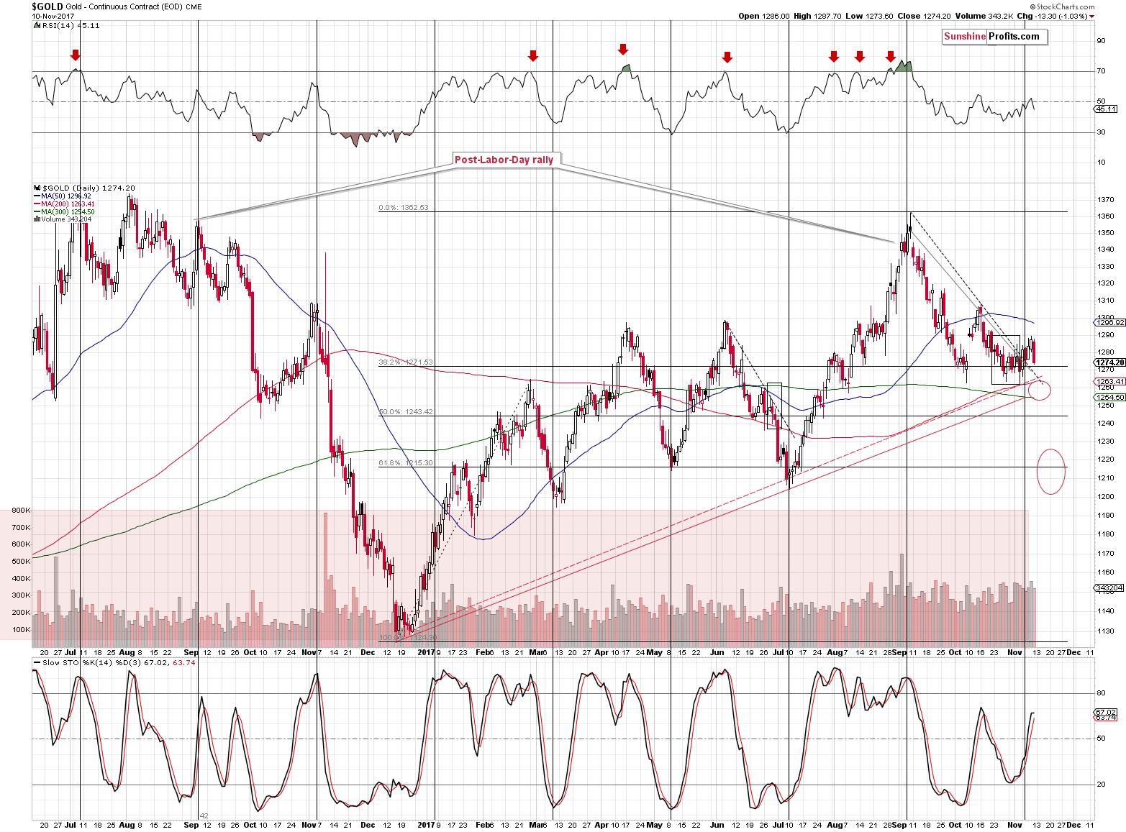
Task: Click the 'Low 1273.60' header value
Action: (x=868, y=16)
